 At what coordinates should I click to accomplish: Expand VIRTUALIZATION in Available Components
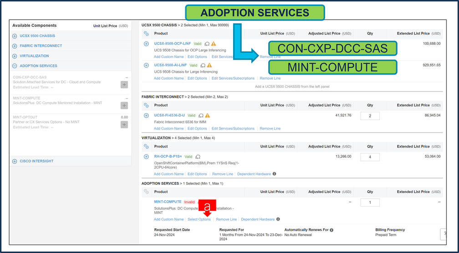coord(15,56)
